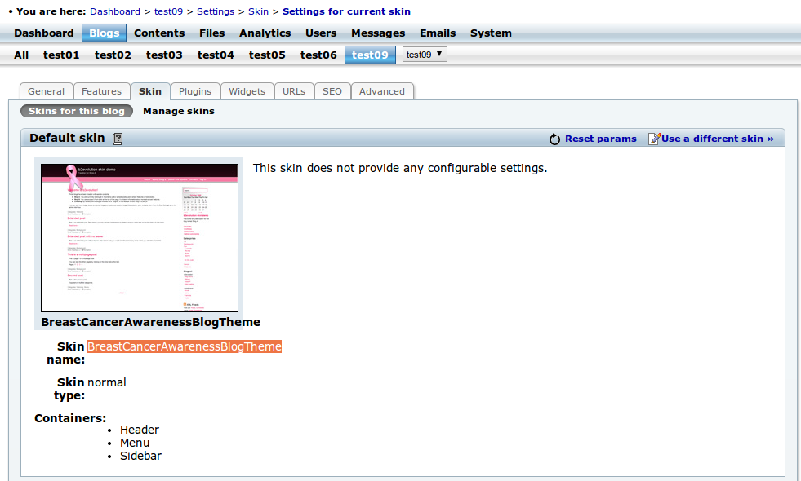The height and width of the screenshot is (481, 801).
Task: Open the System menu
Action: (491, 33)
